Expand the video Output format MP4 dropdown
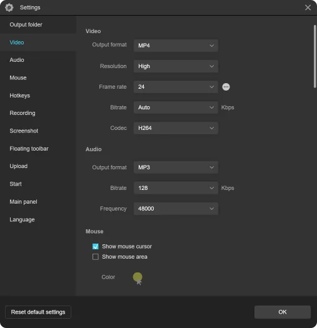 pyautogui.click(x=176, y=46)
